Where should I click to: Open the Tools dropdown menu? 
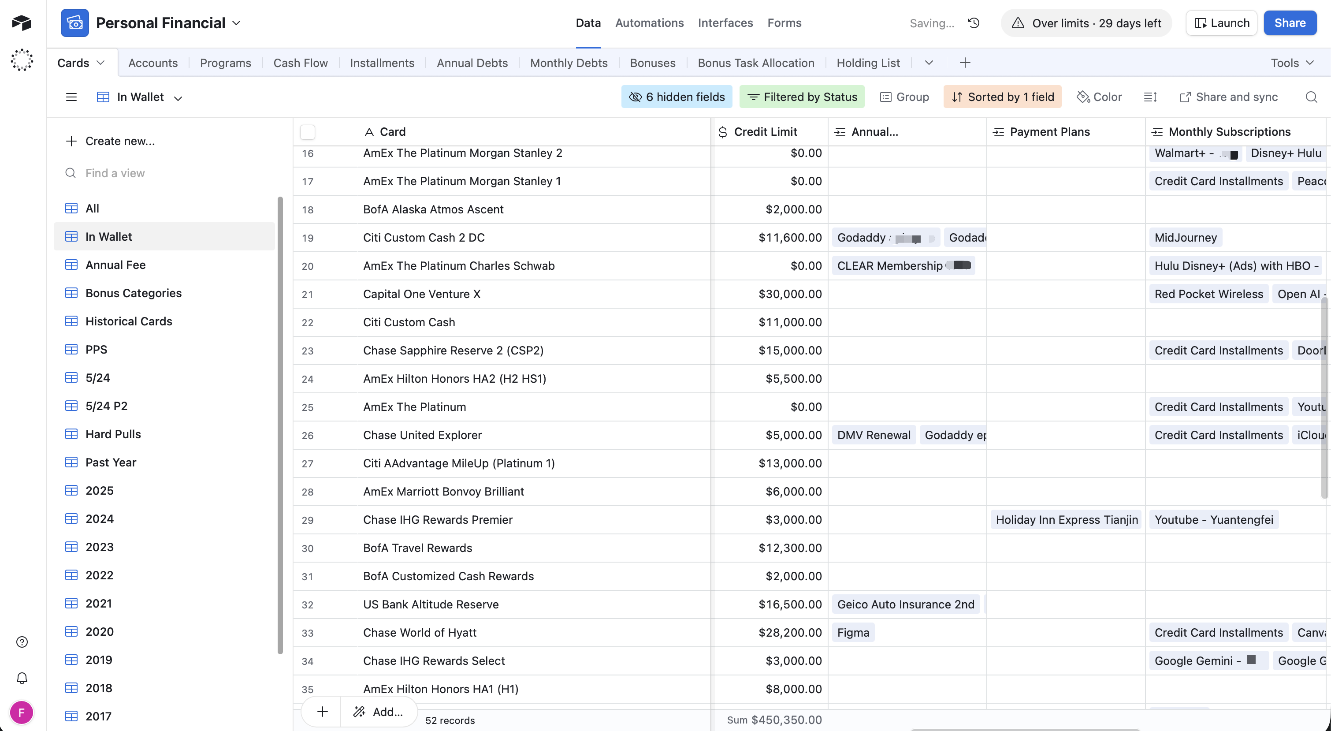coord(1292,63)
